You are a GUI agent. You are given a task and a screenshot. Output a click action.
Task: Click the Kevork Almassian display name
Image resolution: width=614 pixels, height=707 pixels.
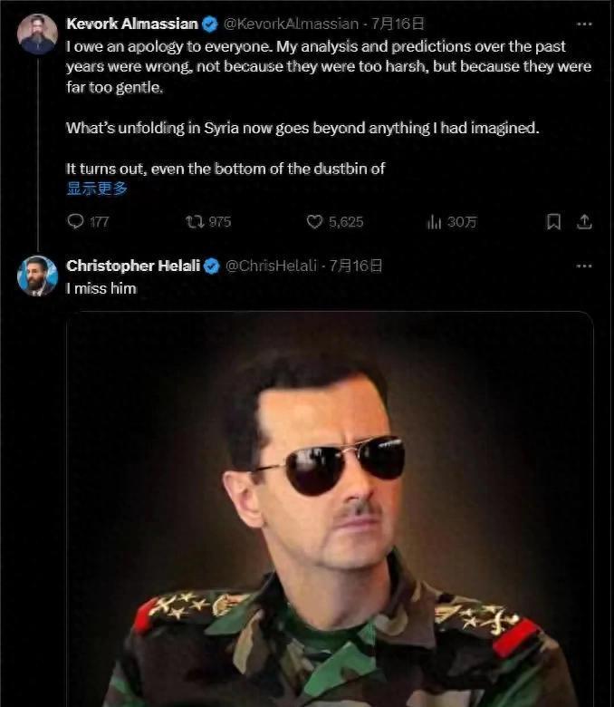pyautogui.click(x=132, y=24)
